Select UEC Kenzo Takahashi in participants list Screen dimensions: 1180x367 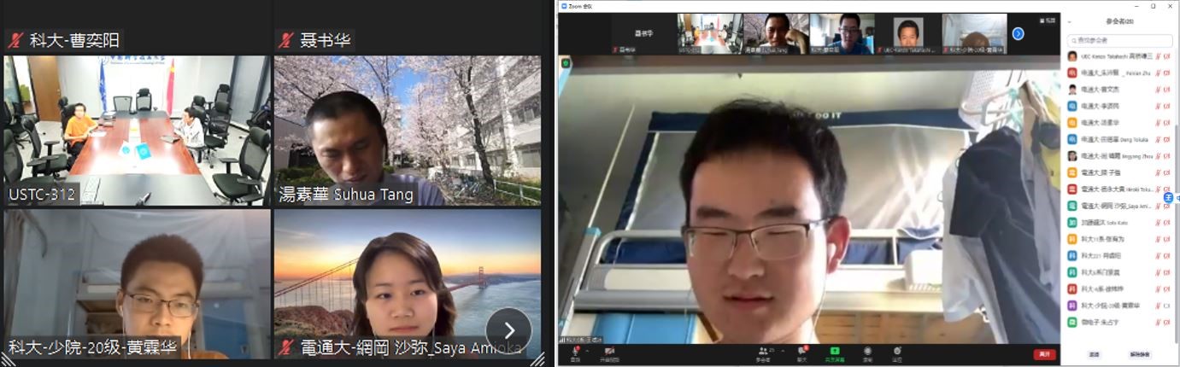(1118, 56)
